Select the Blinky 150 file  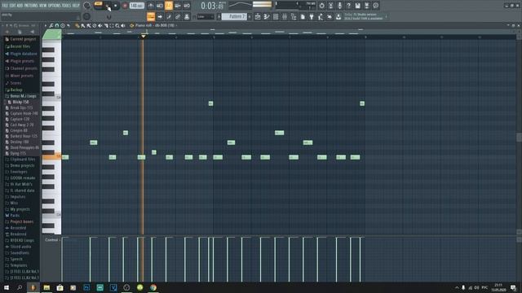[x=20, y=102]
